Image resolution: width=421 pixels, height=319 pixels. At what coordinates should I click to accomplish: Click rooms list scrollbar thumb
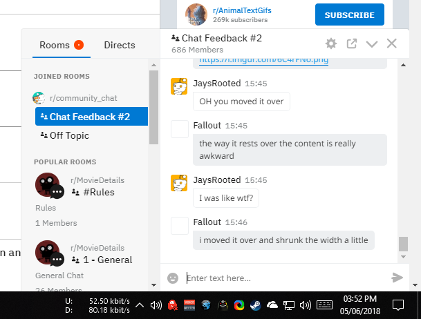(x=153, y=107)
